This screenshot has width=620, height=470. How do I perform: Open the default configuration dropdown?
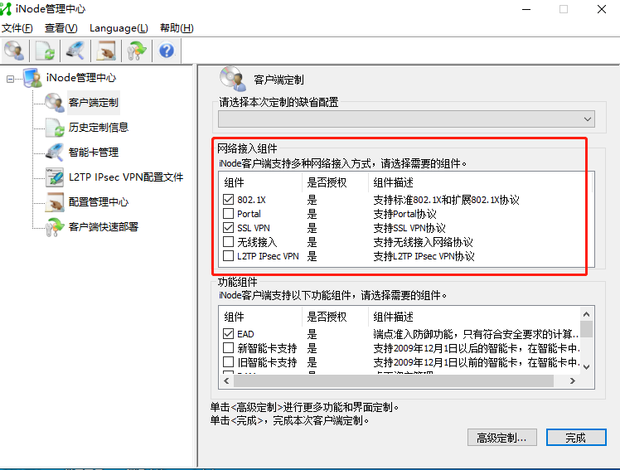tap(406, 119)
